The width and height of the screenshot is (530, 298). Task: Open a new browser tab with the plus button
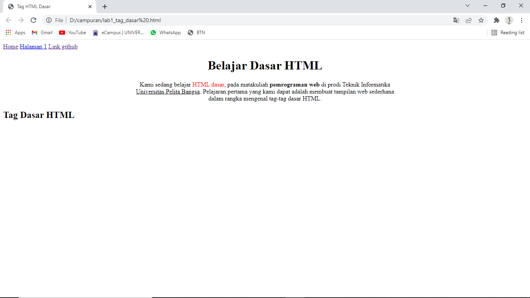[104, 6]
